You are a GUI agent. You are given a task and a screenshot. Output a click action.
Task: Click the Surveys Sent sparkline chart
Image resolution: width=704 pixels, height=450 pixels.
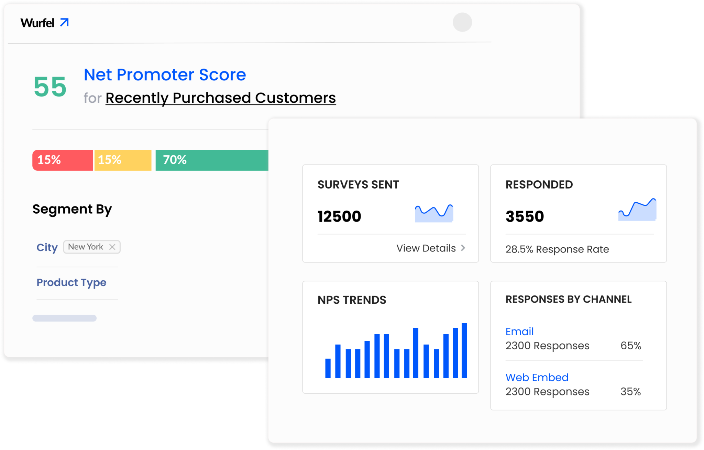434,212
